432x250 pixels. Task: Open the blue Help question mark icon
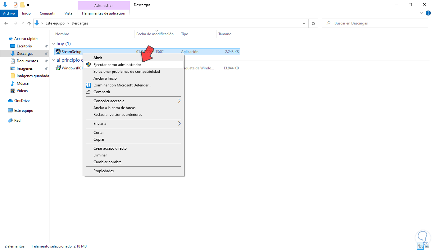[428, 13]
